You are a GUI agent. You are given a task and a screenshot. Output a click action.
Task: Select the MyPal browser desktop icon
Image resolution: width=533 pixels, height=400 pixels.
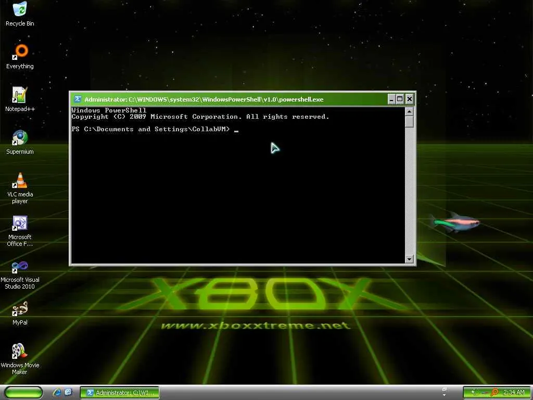(x=20, y=313)
